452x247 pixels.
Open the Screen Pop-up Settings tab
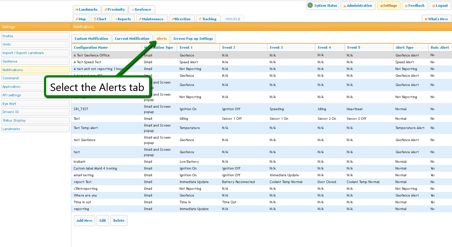pos(193,39)
